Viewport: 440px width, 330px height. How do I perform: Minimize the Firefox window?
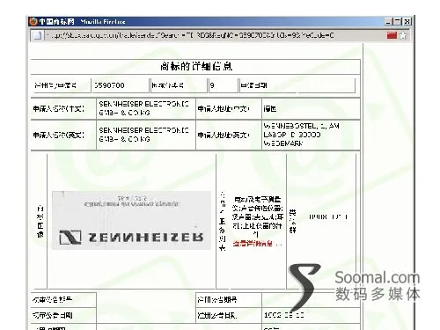388,22
